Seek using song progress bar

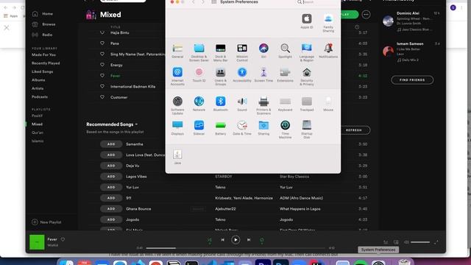[235, 248]
